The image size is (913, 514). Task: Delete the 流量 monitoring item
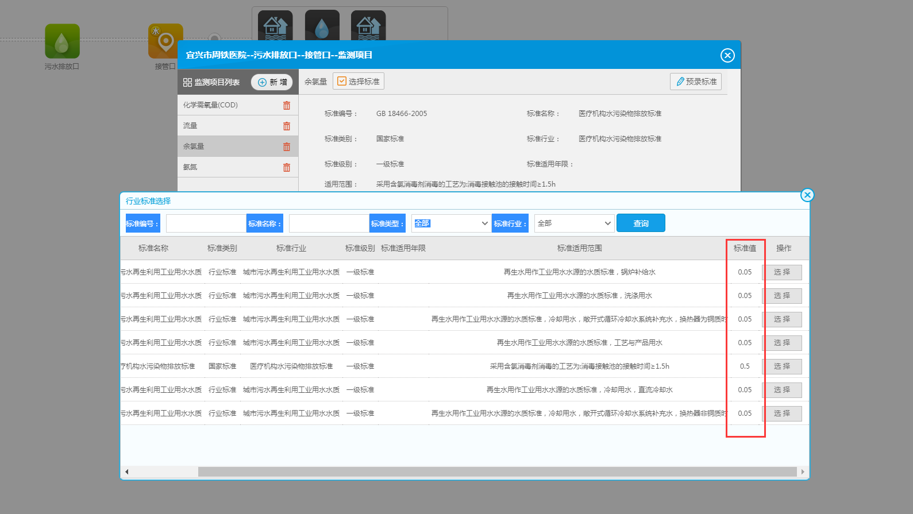[x=287, y=126]
